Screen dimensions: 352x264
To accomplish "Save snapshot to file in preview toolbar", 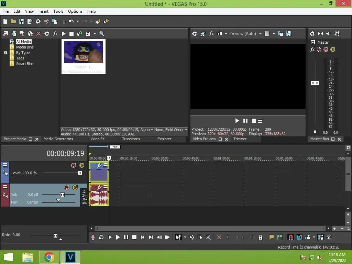I will [289, 34].
